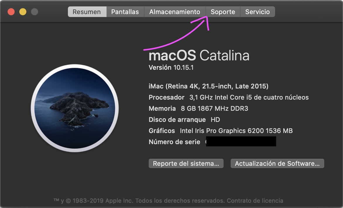The height and width of the screenshot is (208, 343).
Task: Switch to the Resumen tab
Action: pos(87,12)
